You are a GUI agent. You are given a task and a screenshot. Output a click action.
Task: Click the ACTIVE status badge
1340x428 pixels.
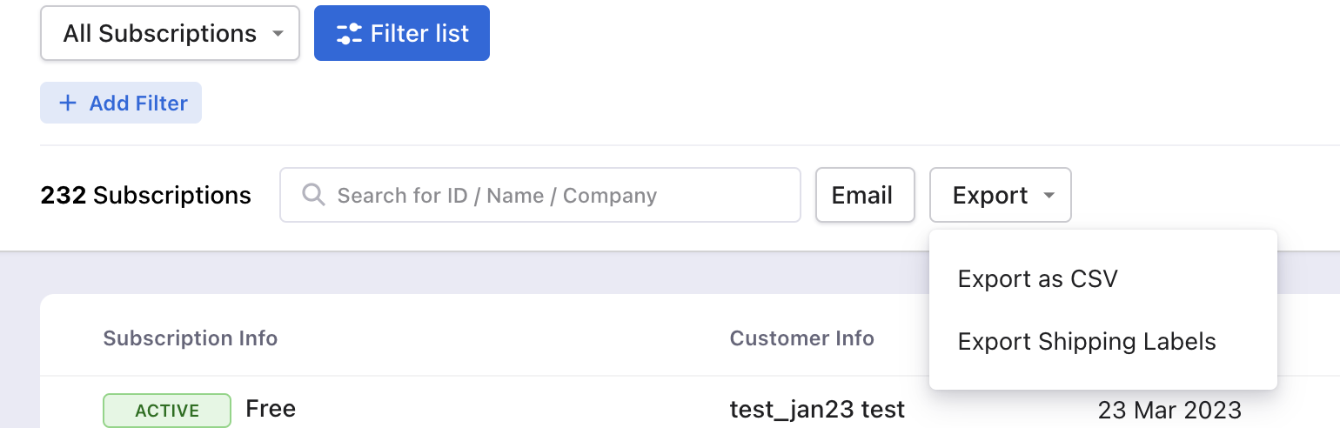click(x=167, y=411)
